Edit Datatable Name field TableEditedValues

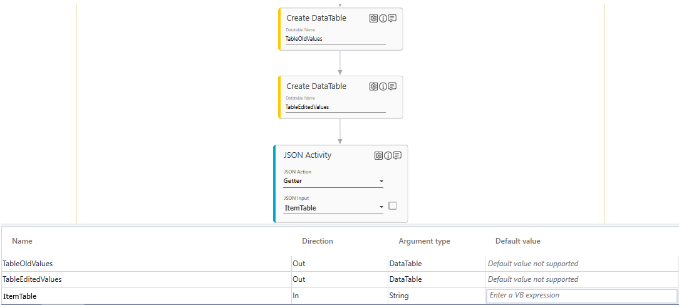(335, 107)
